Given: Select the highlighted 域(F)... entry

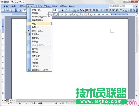Looking at the screenshot, I should [39, 24].
